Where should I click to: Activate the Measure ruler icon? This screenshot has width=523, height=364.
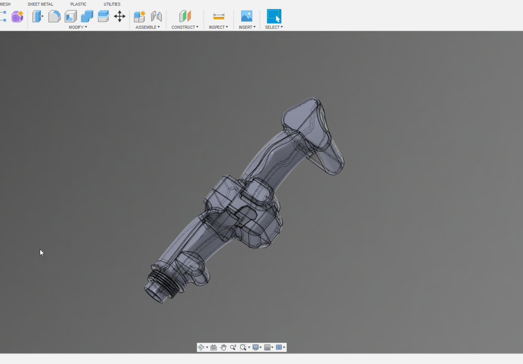219,16
